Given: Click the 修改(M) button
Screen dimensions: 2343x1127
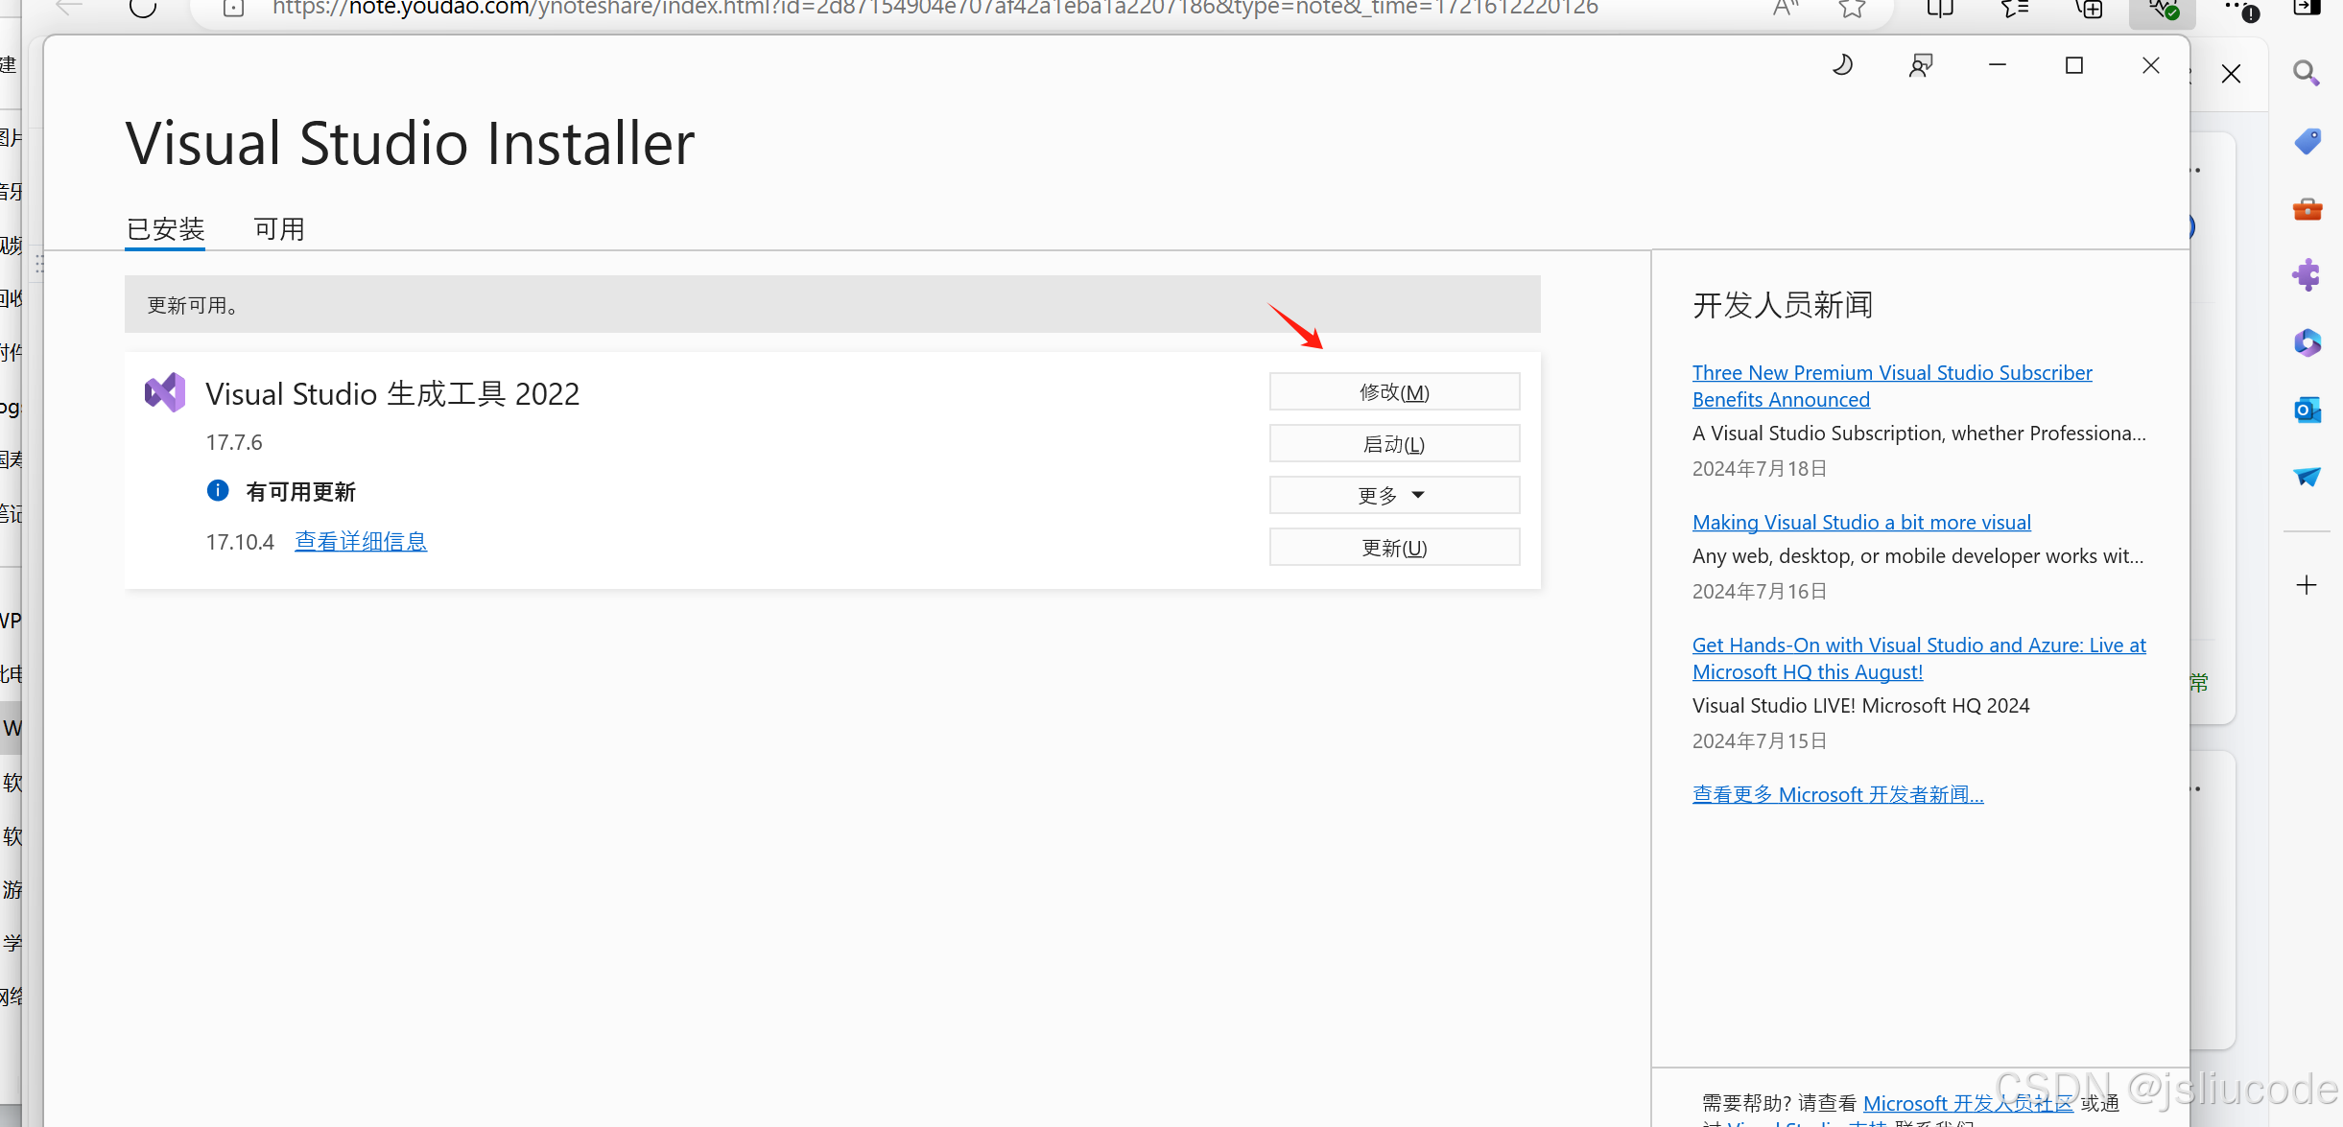Looking at the screenshot, I should click(x=1394, y=392).
